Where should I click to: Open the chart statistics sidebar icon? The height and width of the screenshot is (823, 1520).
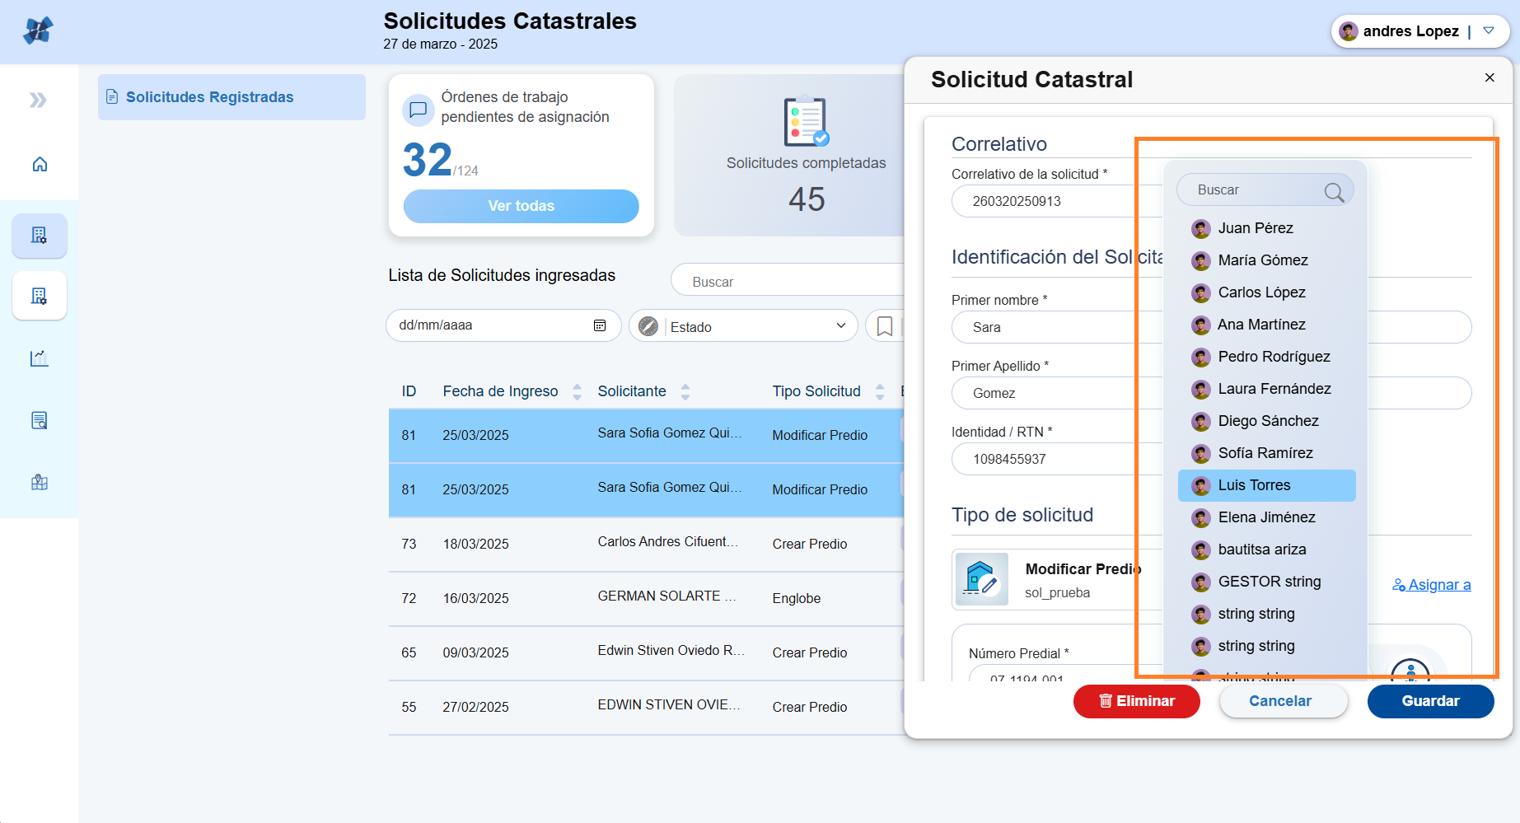click(40, 358)
